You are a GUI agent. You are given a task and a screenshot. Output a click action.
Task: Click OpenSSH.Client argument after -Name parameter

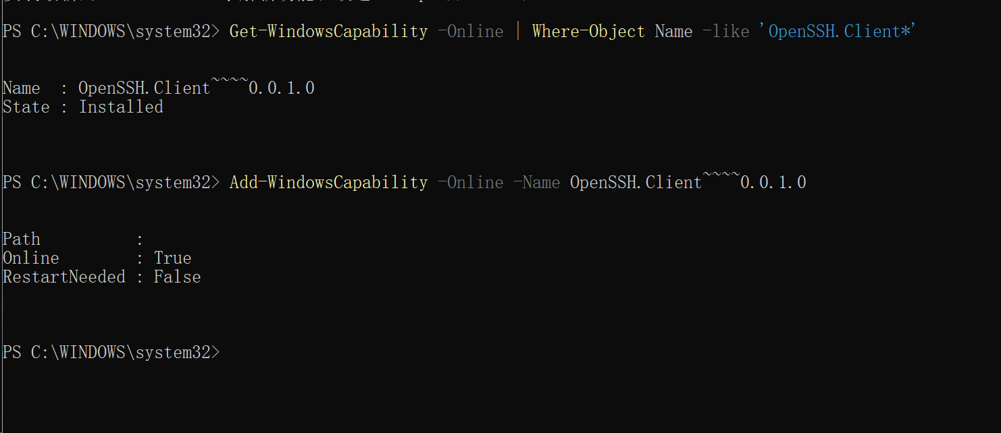pos(688,181)
